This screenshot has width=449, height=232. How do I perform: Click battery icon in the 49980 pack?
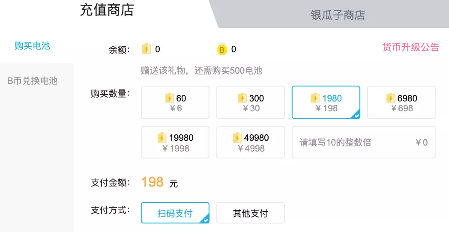(237, 138)
